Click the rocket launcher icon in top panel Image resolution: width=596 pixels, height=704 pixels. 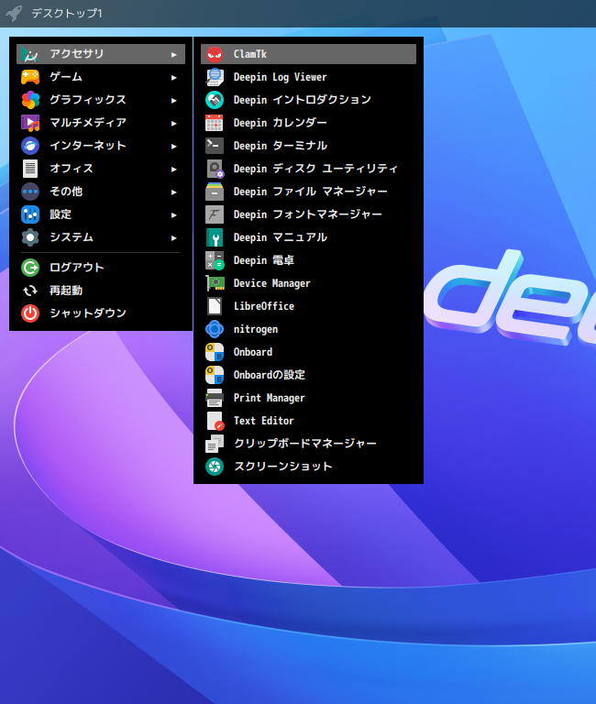pyautogui.click(x=14, y=13)
